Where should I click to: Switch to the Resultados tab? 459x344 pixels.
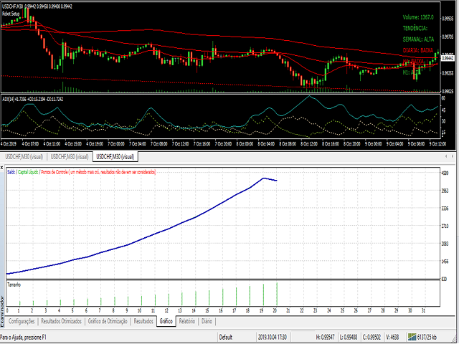click(x=143, y=321)
